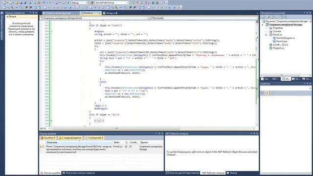This screenshot has height=176, width=313.
Task: Select the Form1.cs editor tab
Action: click(x=89, y=13)
